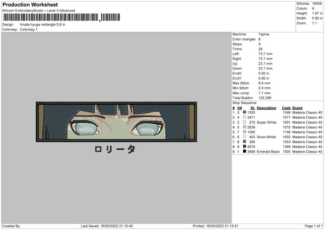The height and width of the screenshot is (230, 325).
Task: Click thread code '1015'
Action: 287,127
